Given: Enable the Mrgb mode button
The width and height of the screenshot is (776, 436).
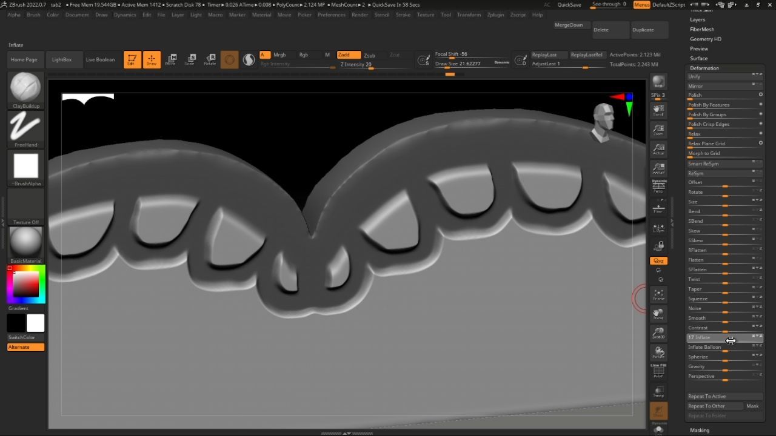Looking at the screenshot, I should [279, 55].
